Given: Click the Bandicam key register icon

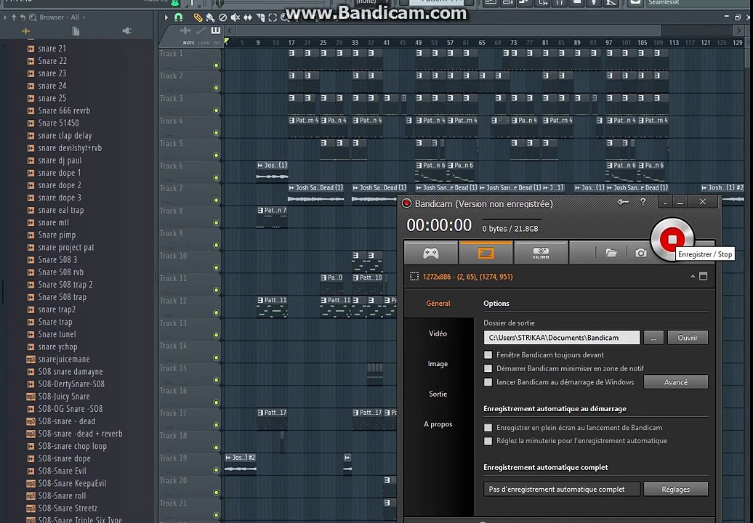Looking at the screenshot, I should 623,203.
